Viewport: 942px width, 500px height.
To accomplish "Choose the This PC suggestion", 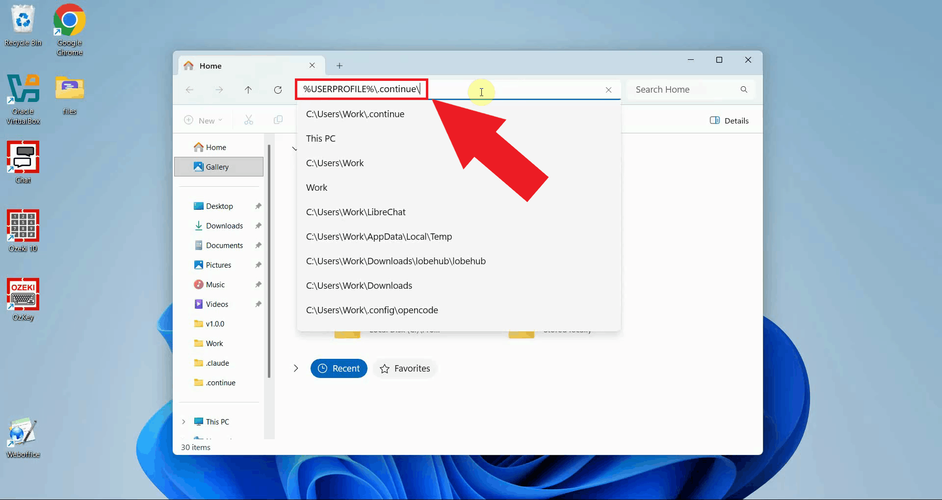I will [x=459, y=139].
